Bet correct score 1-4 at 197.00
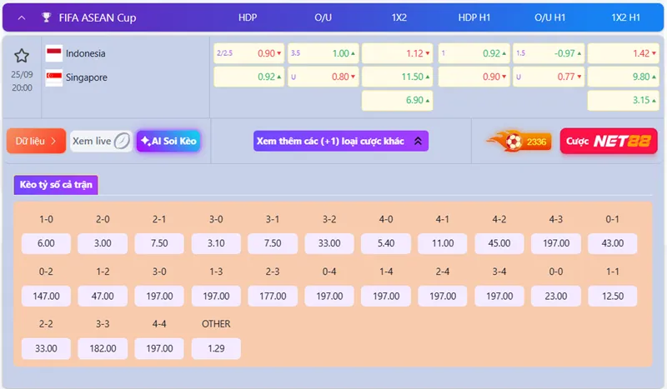Image resolution: width=667 pixels, height=389 pixels. (386, 296)
